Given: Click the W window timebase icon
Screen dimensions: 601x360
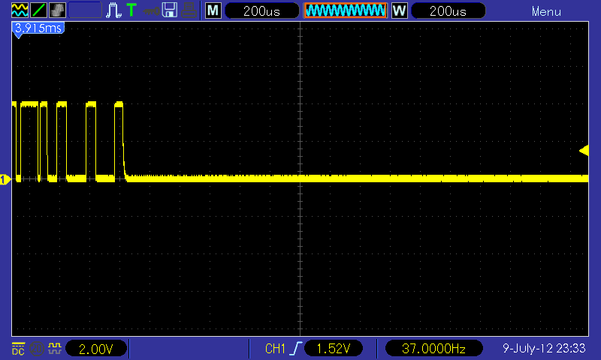Looking at the screenshot, I should click(x=400, y=10).
